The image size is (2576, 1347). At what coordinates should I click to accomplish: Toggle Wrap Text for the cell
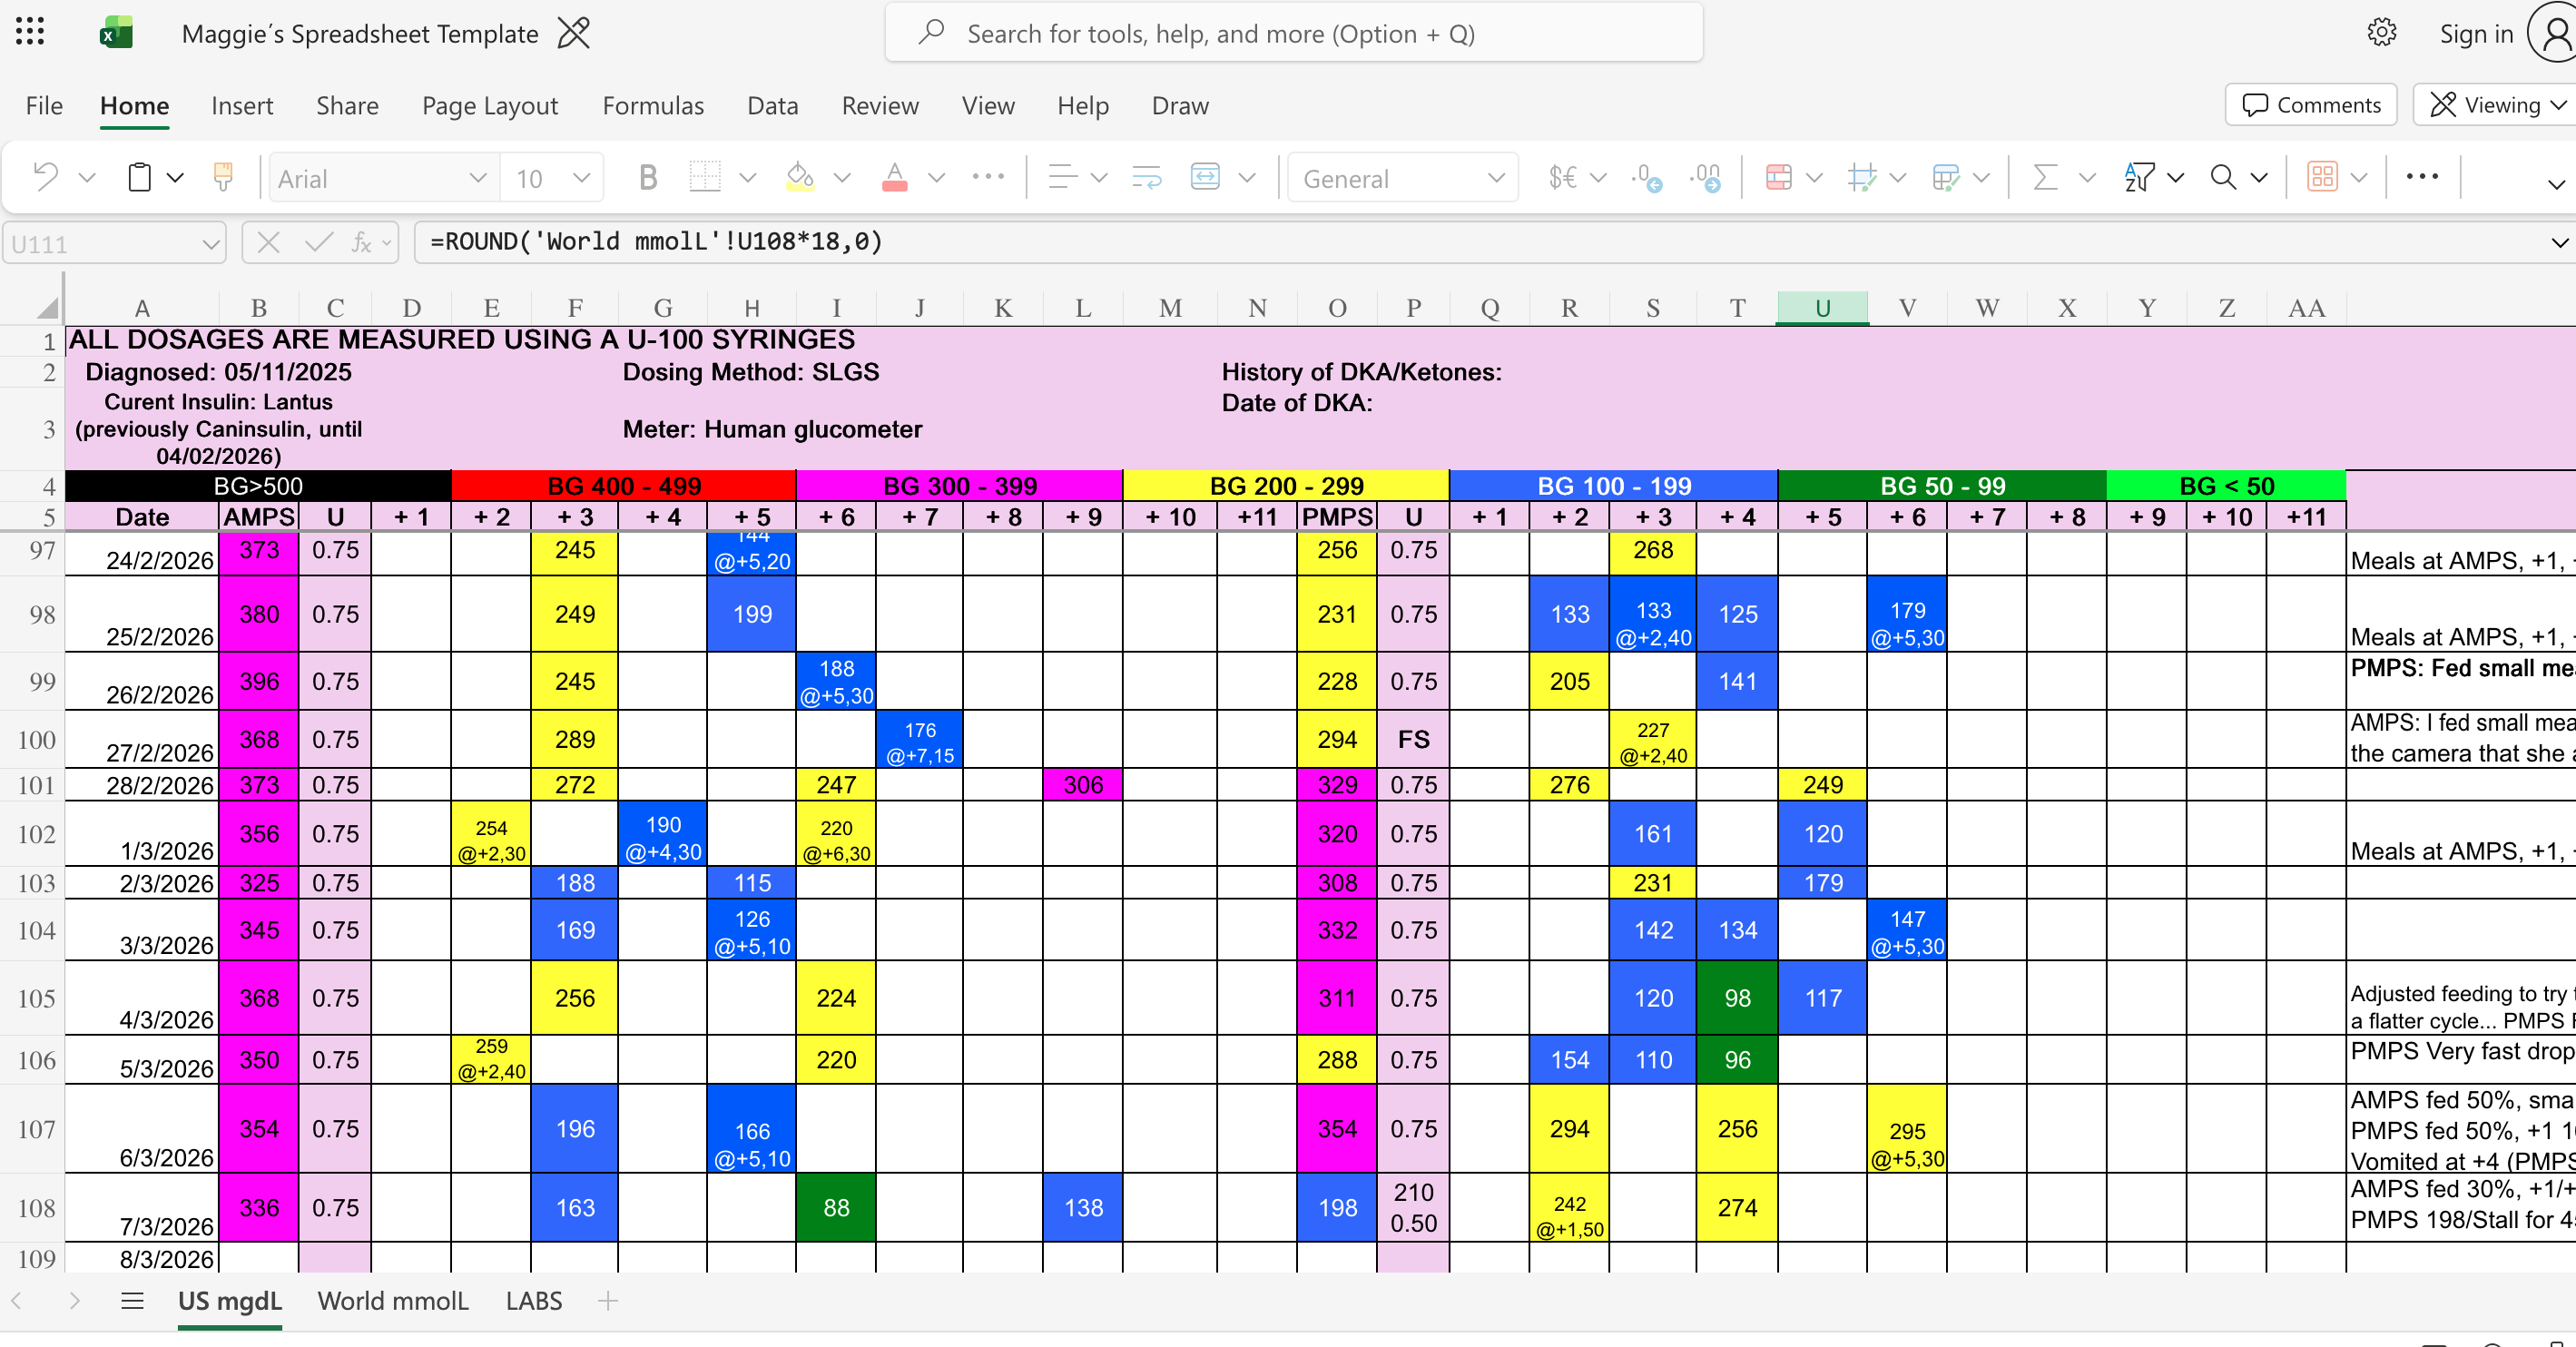coord(1146,178)
